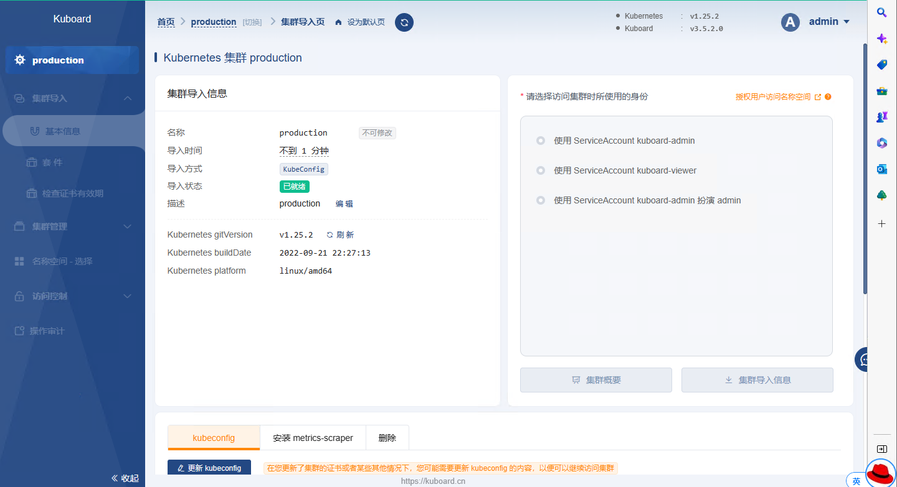Click [切换] to switch cluster
Viewport: 897px width, 487px height.
(x=252, y=22)
